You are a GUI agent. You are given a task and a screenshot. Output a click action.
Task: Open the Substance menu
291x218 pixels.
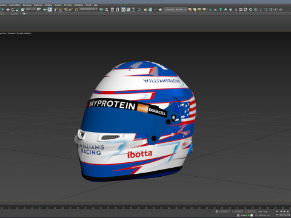[x=79, y=5]
